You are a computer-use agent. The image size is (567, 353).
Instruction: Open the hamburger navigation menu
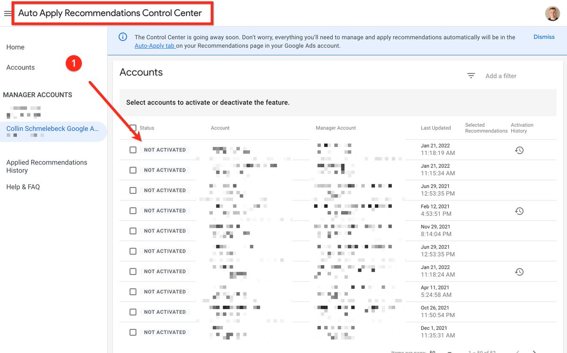8,14
